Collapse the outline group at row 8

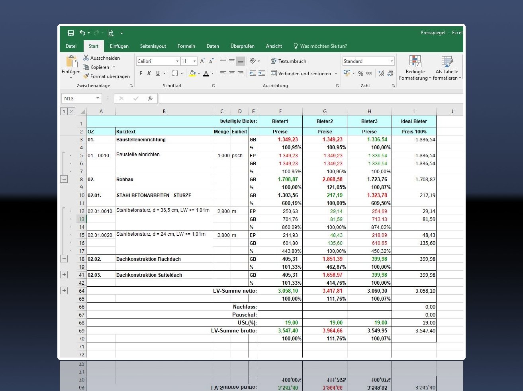pyautogui.click(x=64, y=179)
